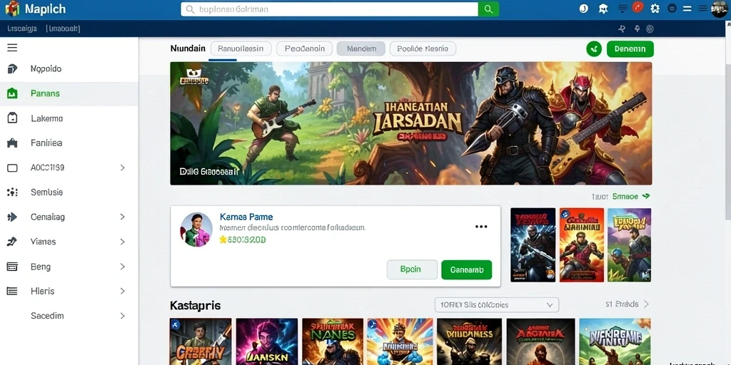
Task: Open the dark Arozara game tile
Action: [x=541, y=341]
